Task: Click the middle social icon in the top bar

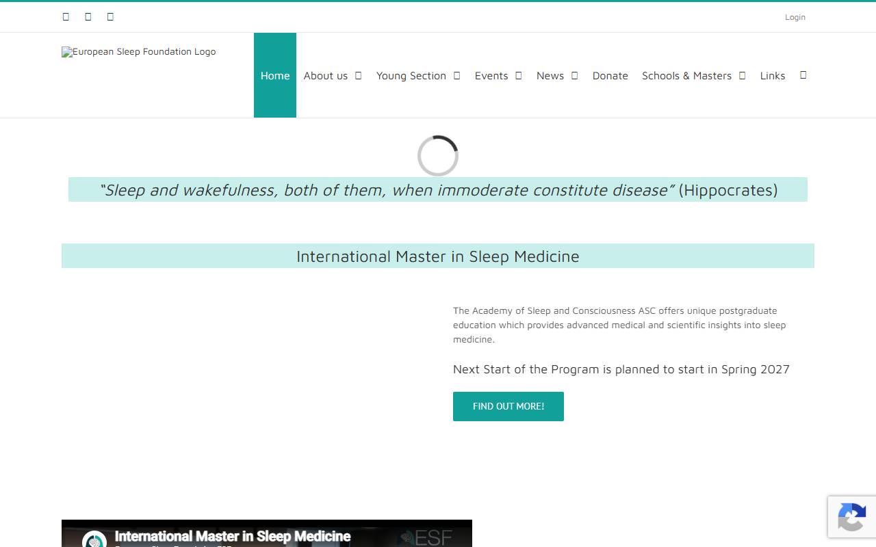Action: [x=88, y=16]
